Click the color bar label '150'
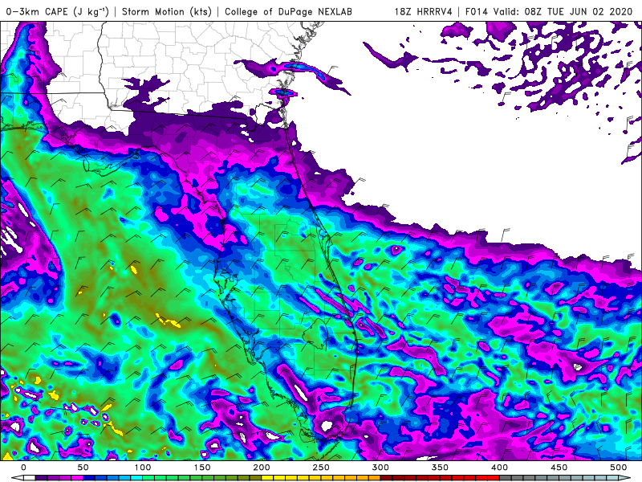 202,468
